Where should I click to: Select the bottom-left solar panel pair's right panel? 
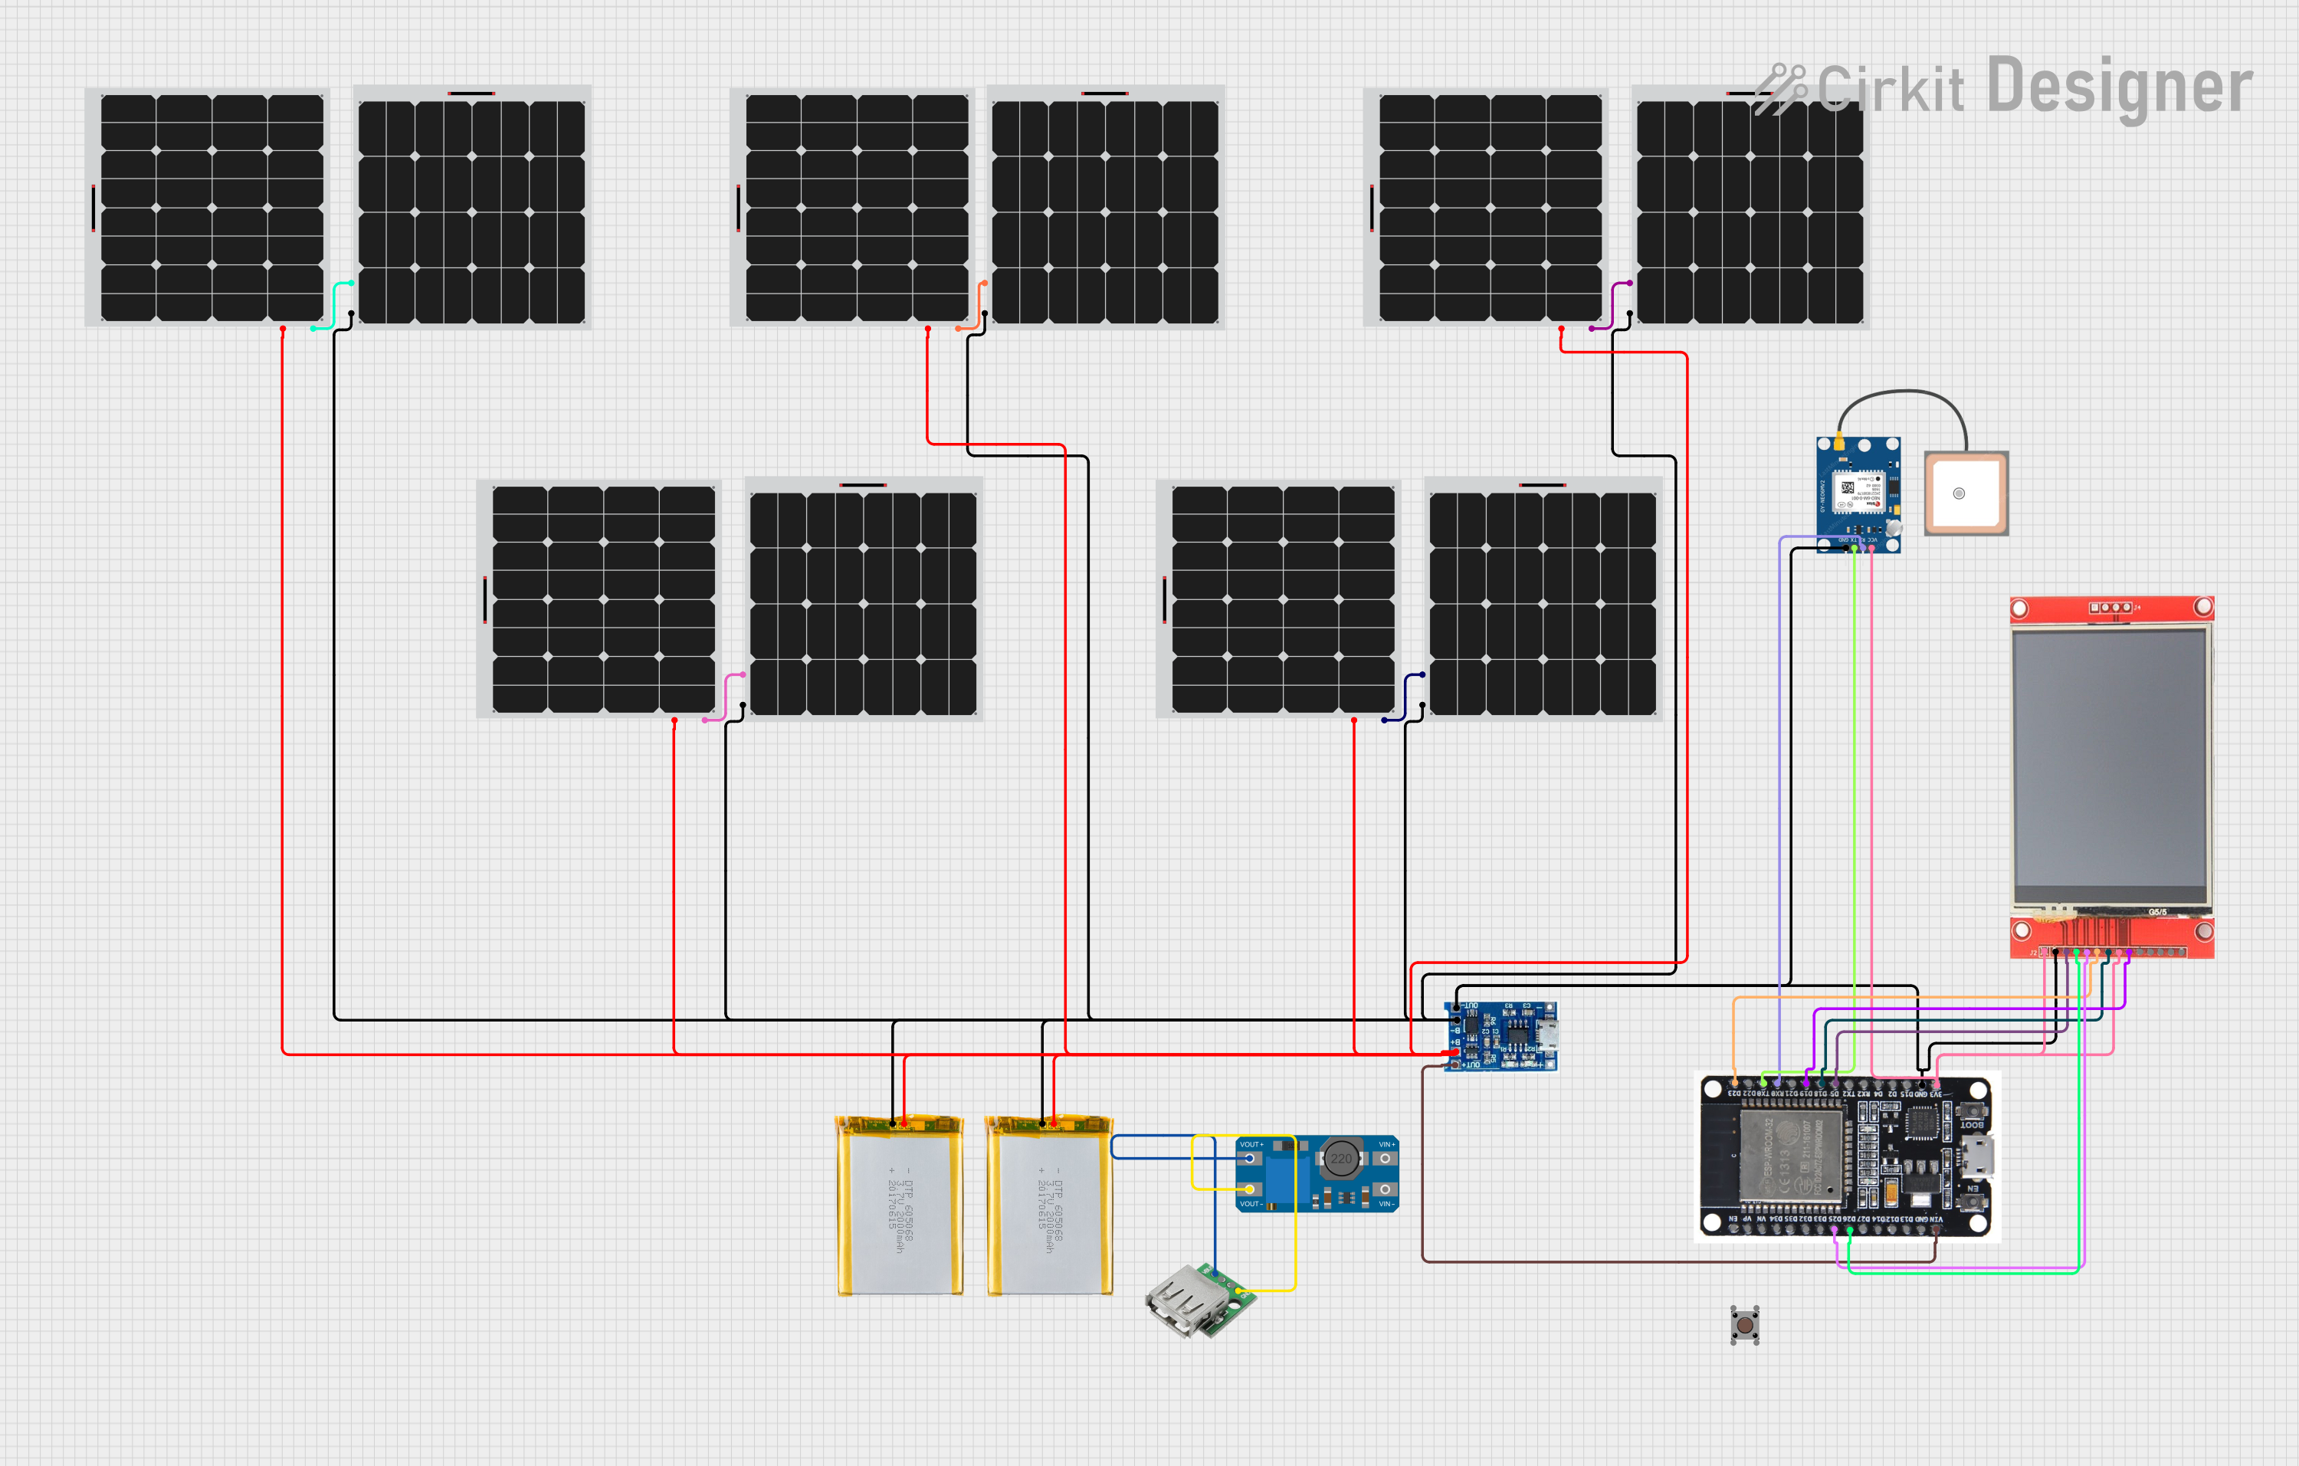pyautogui.click(x=863, y=599)
